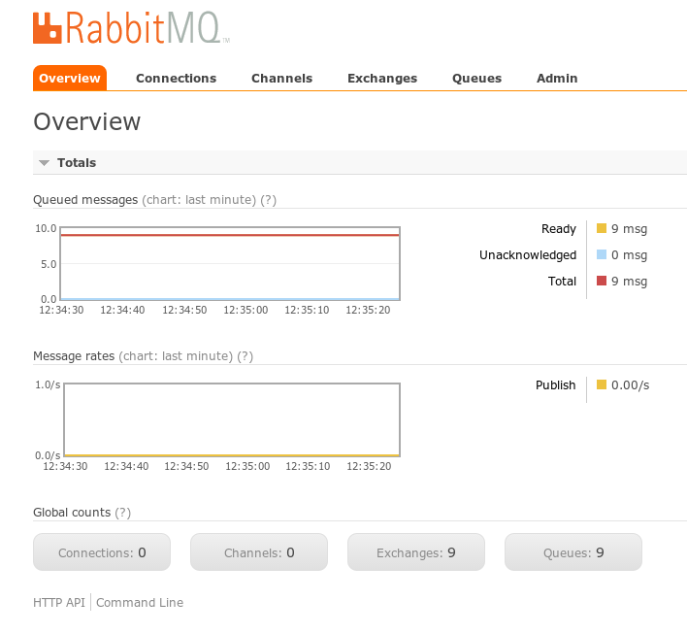This screenshot has height=634, width=687.
Task: Open the Admin tab
Action: coord(557,78)
